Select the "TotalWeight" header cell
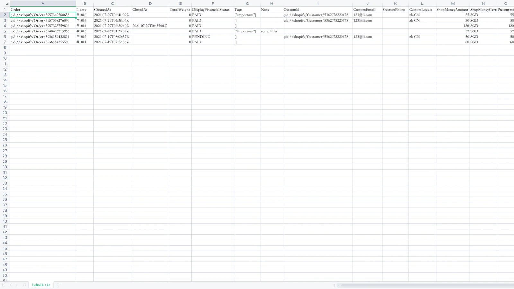The image size is (514, 289). point(180,10)
